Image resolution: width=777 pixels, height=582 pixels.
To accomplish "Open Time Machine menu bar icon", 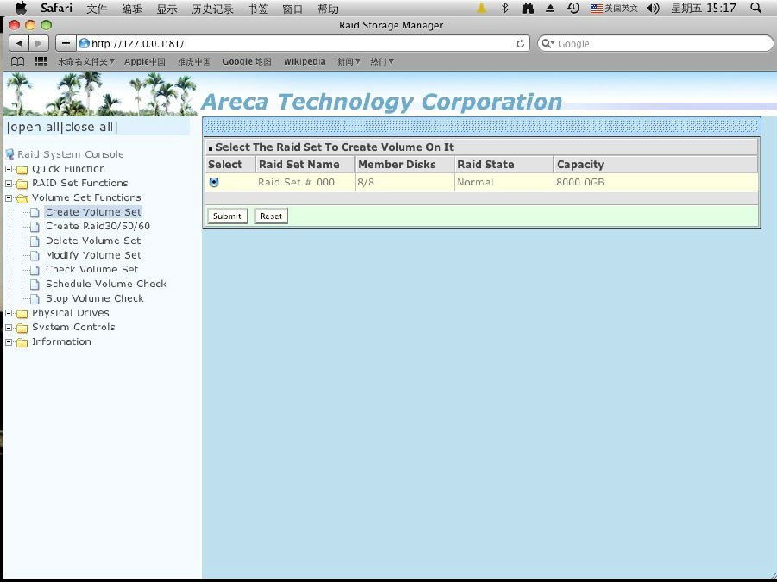I will pos(573,8).
